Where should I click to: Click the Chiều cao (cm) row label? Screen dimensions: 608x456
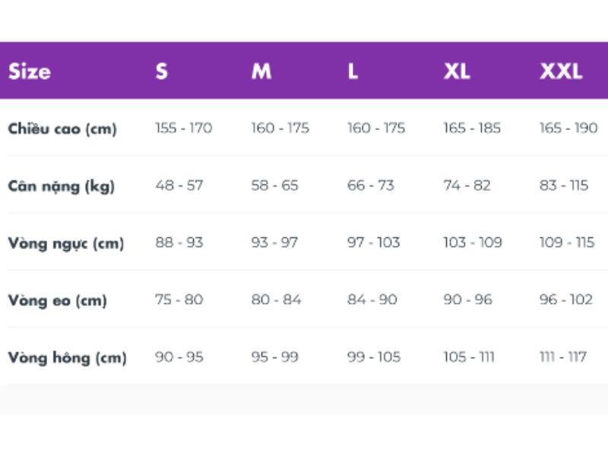click(62, 128)
